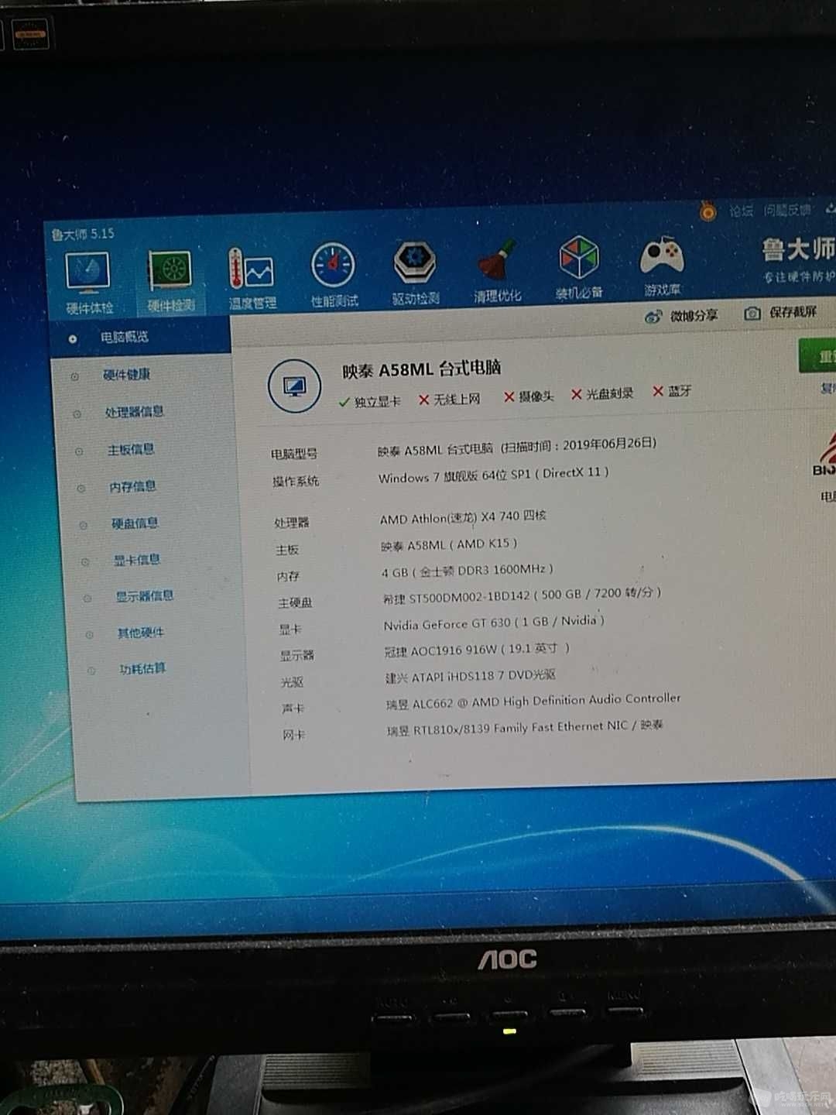Click the 蓝牙 feature indicator

coord(672,391)
